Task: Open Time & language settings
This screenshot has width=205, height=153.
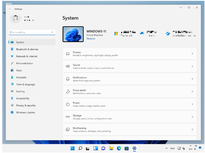Action: tap(32, 84)
